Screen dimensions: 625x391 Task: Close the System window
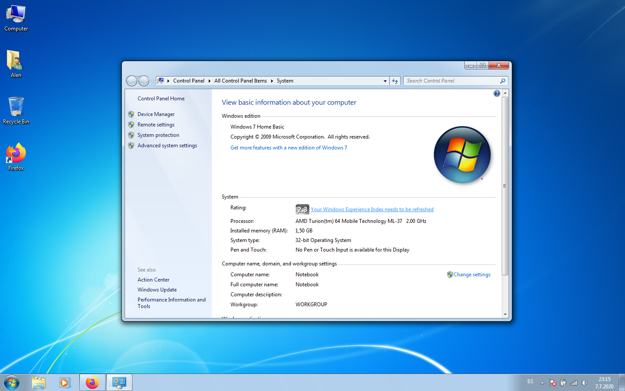[499, 65]
